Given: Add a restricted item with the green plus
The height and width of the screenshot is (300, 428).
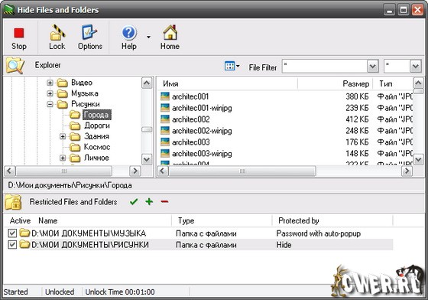Looking at the screenshot, I should pyautogui.click(x=149, y=201).
